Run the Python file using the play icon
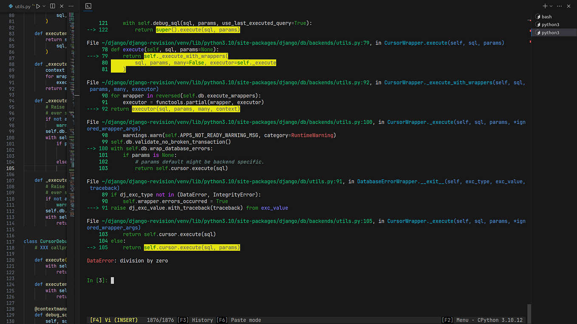Image resolution: width=577 pixels, height=324 pixels. pyautogui.click(x=38, y=6)
